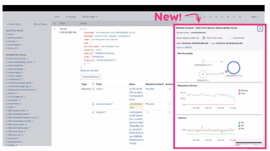The image size is (270, 151).
Task: Open the Format menu with pencil icon
Action: [x=71, y=17]
